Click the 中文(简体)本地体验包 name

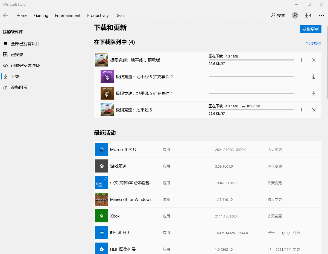click(x=130, y=183)
